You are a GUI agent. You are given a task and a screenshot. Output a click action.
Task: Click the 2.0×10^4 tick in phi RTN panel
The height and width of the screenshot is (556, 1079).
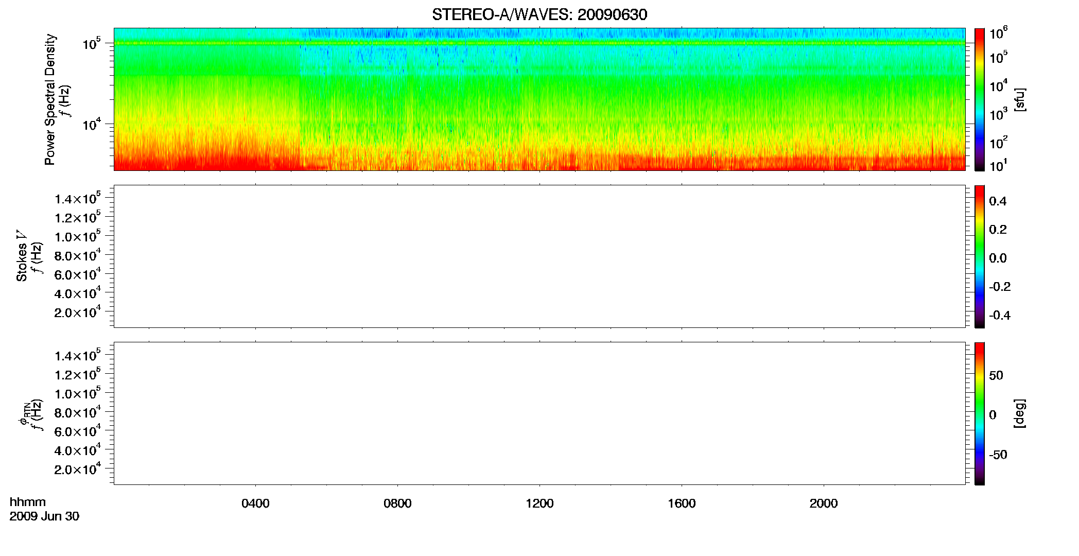pyautogui.click(x=78, y=468)
